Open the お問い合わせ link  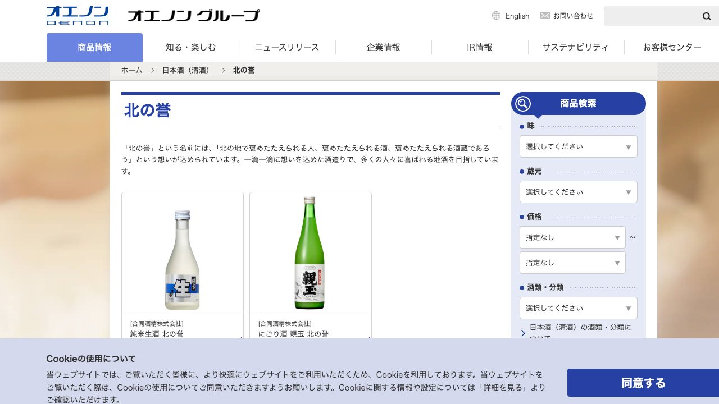tap(573, 16)
